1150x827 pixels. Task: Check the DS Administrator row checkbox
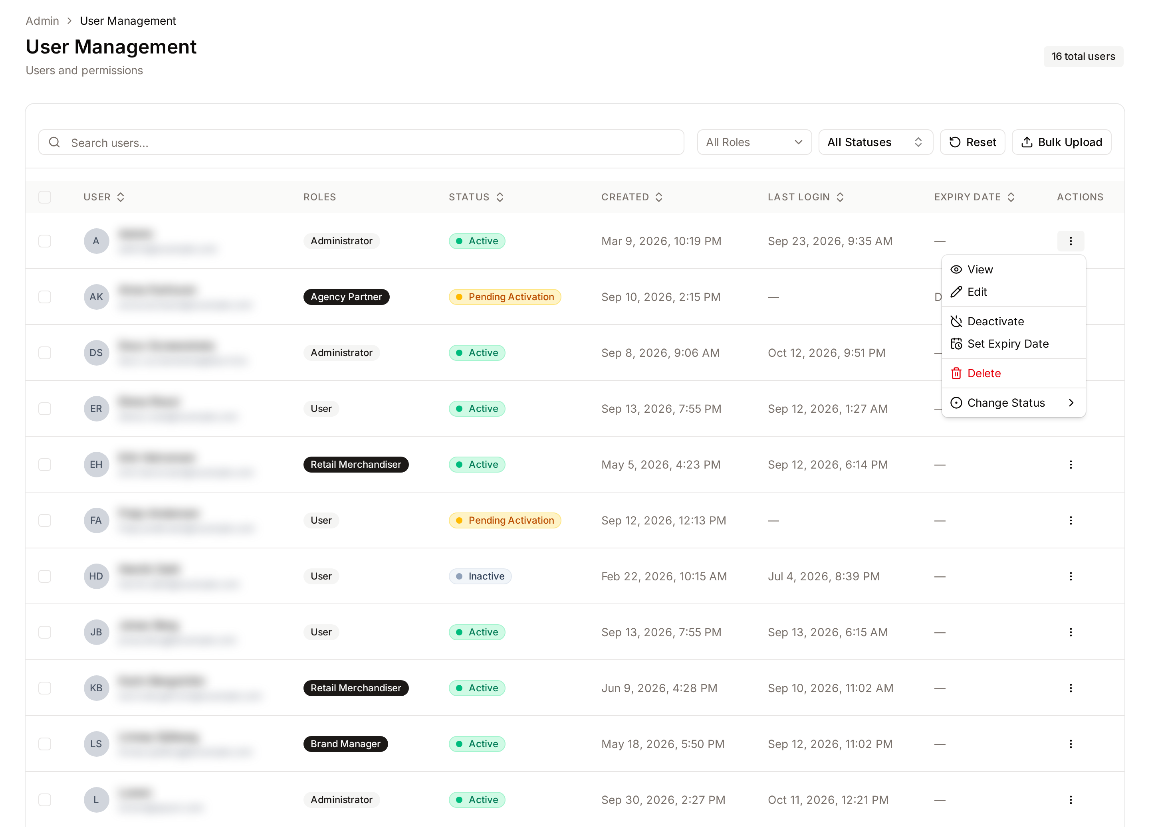click(45, 353)
